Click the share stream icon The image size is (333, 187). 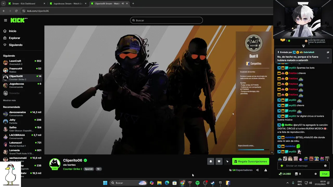(x=257, y=170)
